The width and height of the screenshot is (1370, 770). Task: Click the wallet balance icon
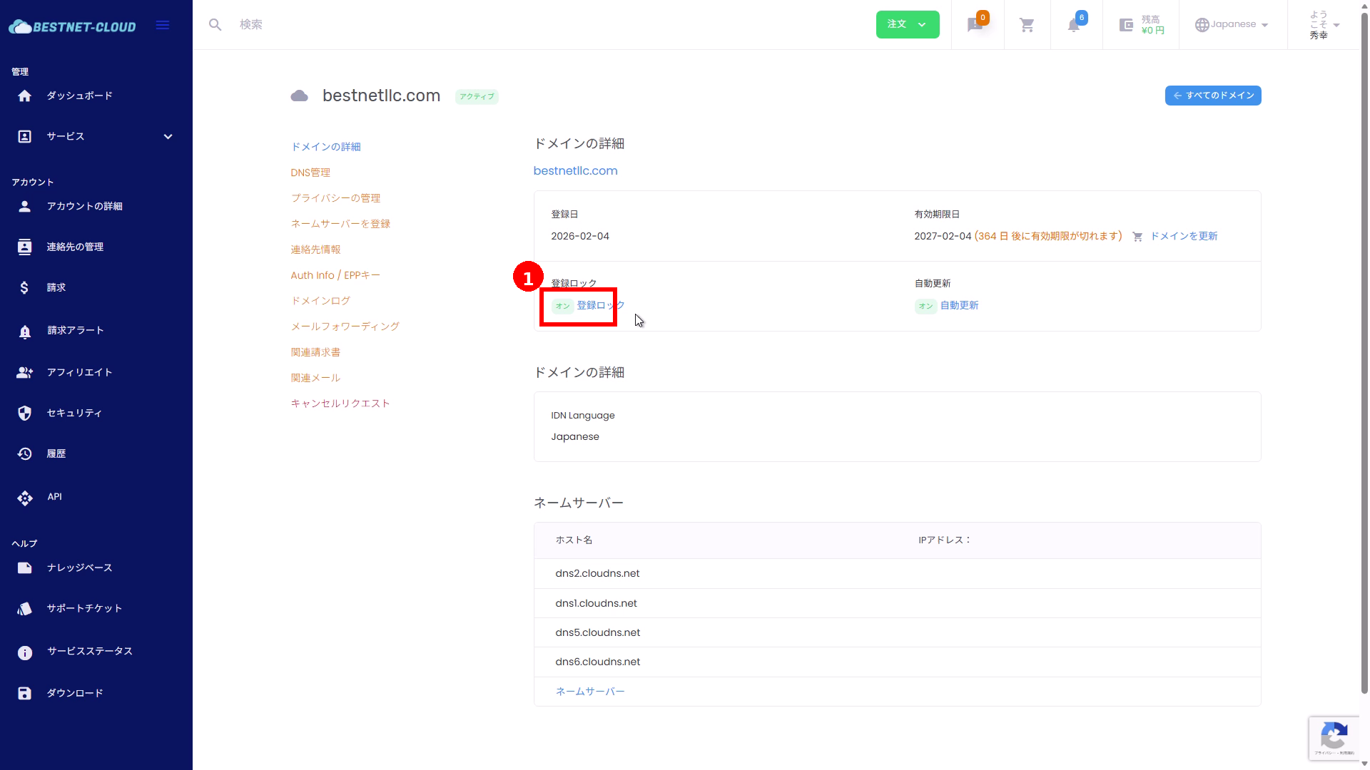[x=1127, y=26]
